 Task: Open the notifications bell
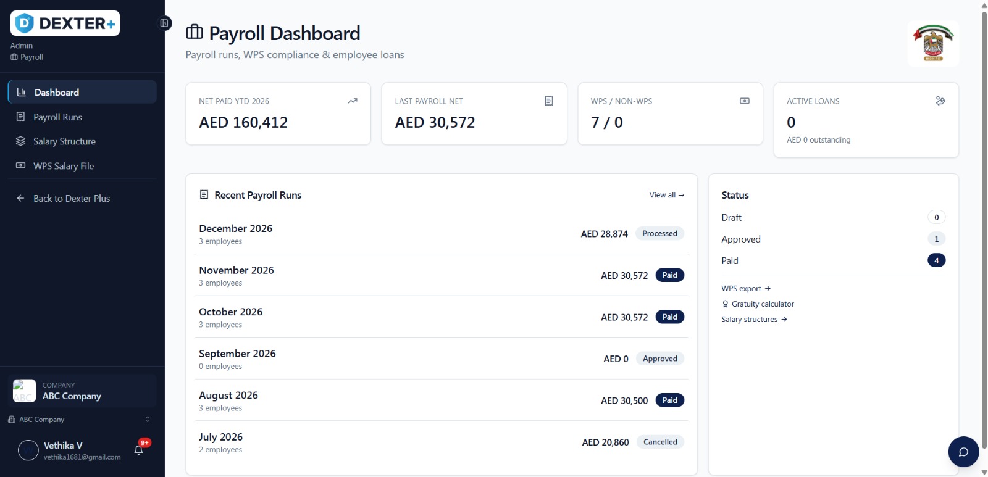click(x=139, y=450)
